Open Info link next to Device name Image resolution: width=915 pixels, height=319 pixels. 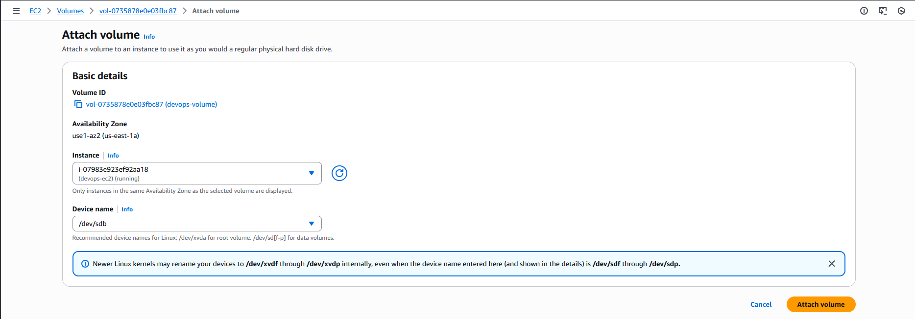point(127,209)
